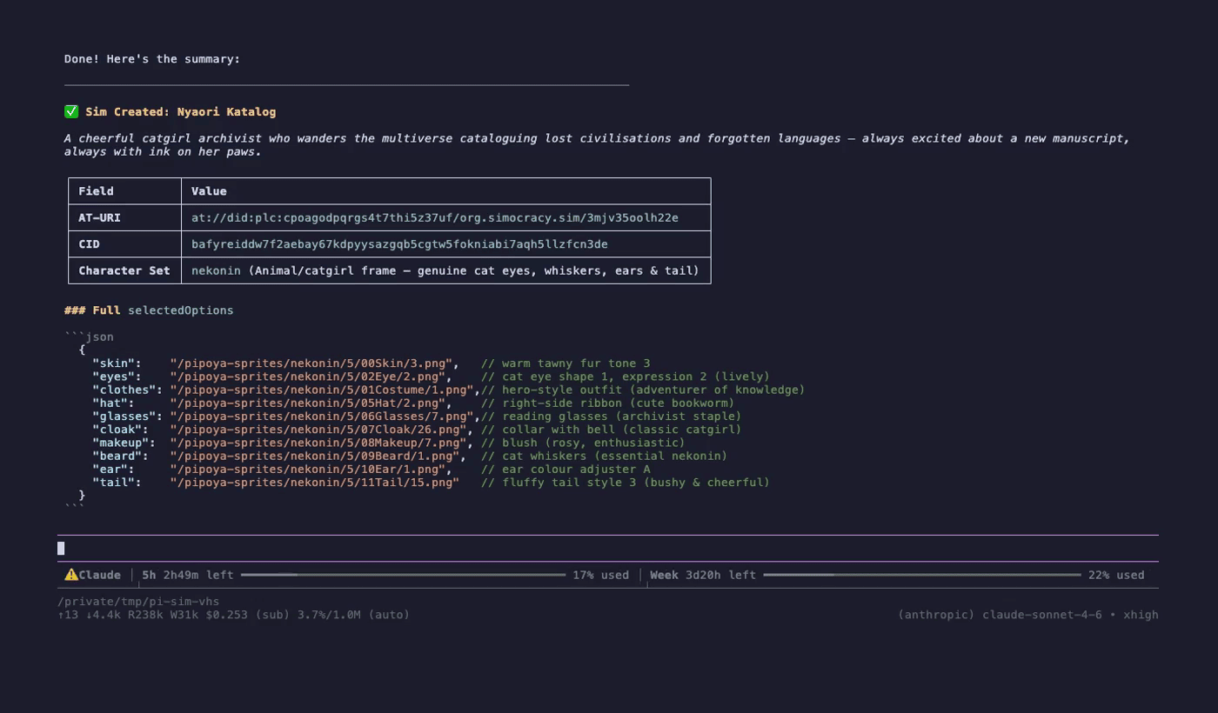This screenshot has width=1218, height=713.
Task: Click the Week usage progress bar
Action: 922,575
